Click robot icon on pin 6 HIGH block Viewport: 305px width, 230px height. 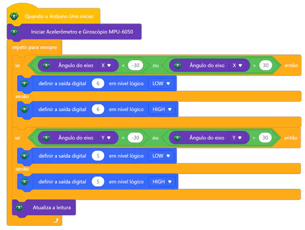(25, 109)
